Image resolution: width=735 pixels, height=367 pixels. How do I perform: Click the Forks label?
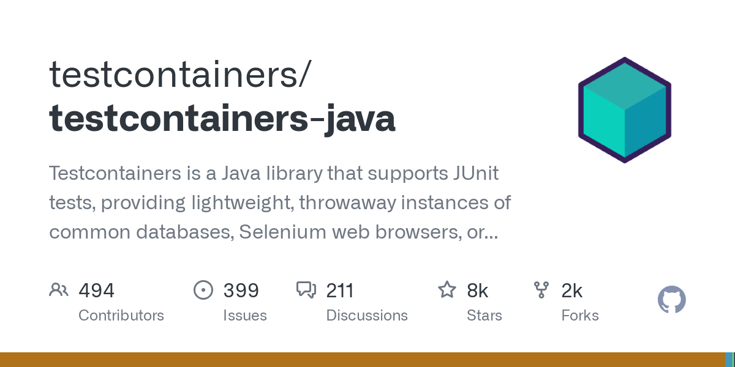click(580, 316)
